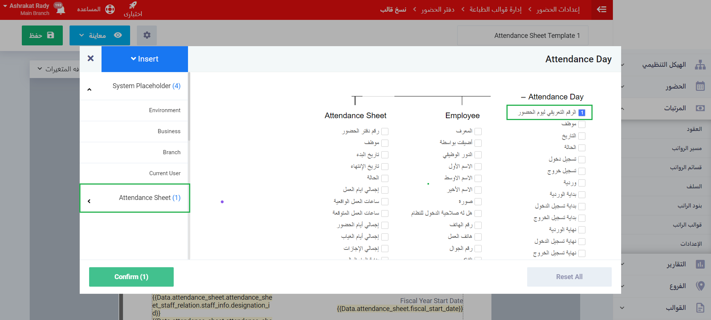Click the template name input field
The height and width of the screenshot is (320, 711).
pyautogui.click(x=523, y=36)
